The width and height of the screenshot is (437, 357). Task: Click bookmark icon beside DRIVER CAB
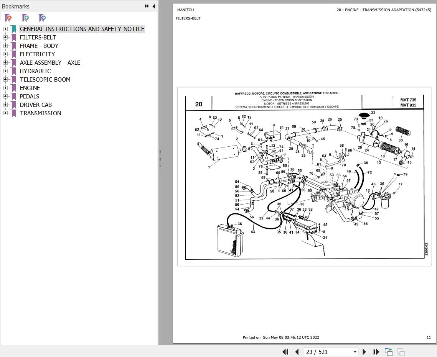pos(14,105)
